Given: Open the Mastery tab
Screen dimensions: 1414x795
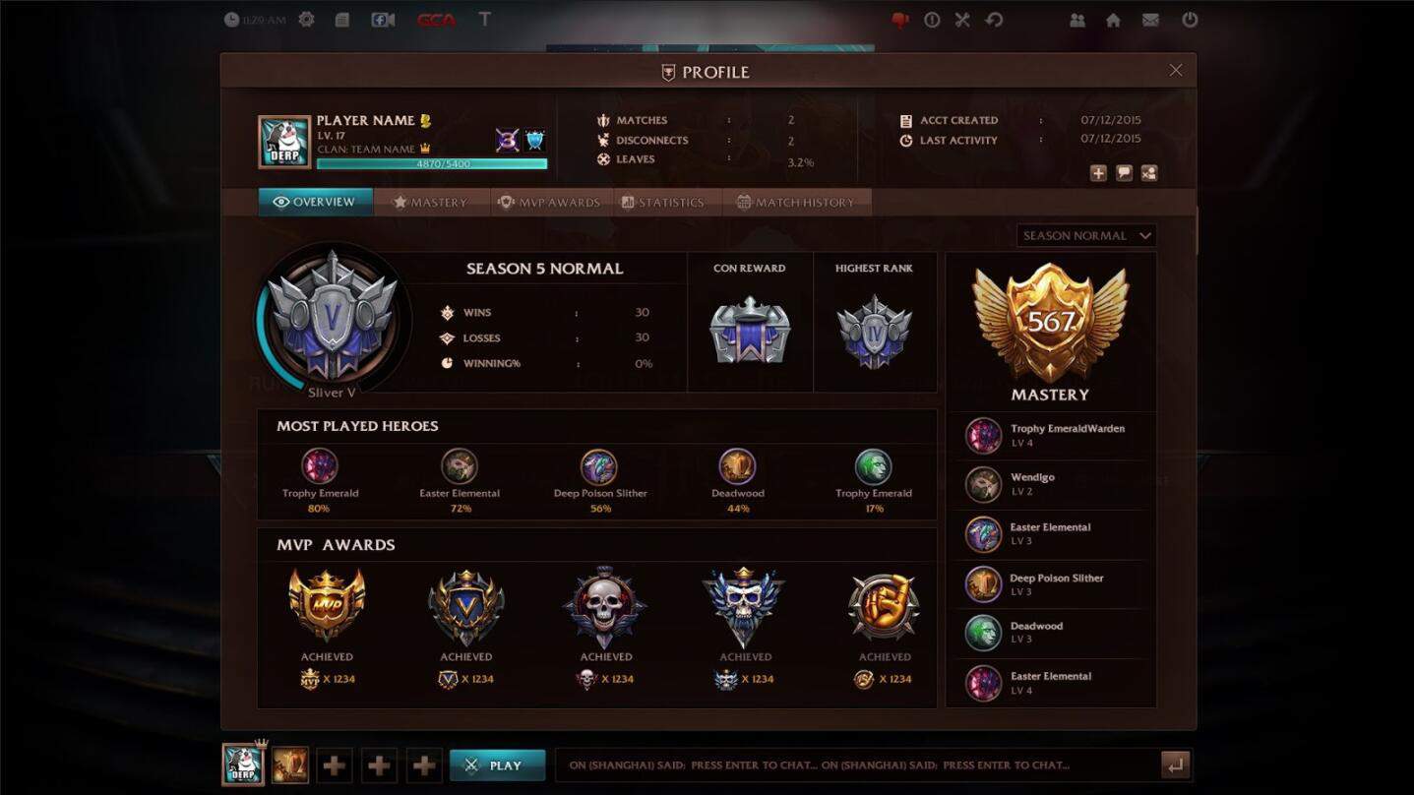Looking at the screenshot, I should (x=431, y=202).
